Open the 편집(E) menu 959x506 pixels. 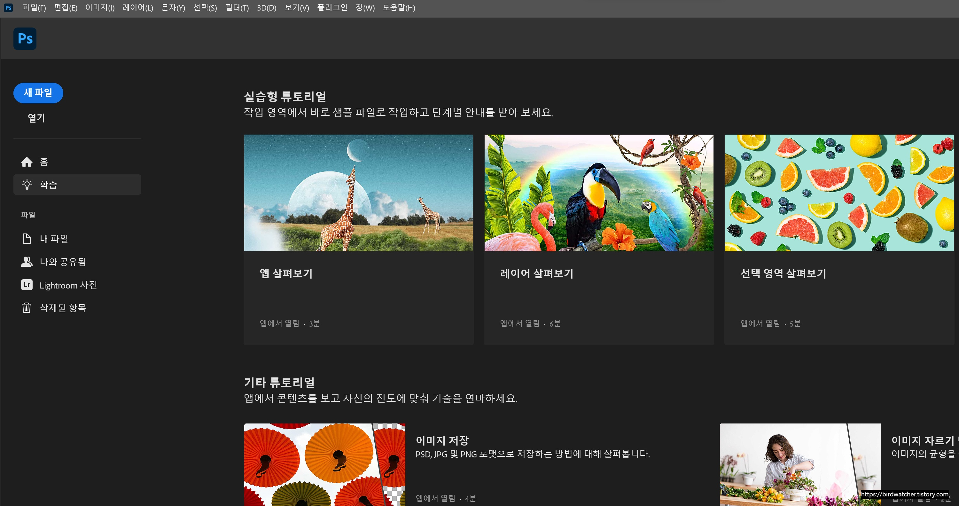coord(66,7)
